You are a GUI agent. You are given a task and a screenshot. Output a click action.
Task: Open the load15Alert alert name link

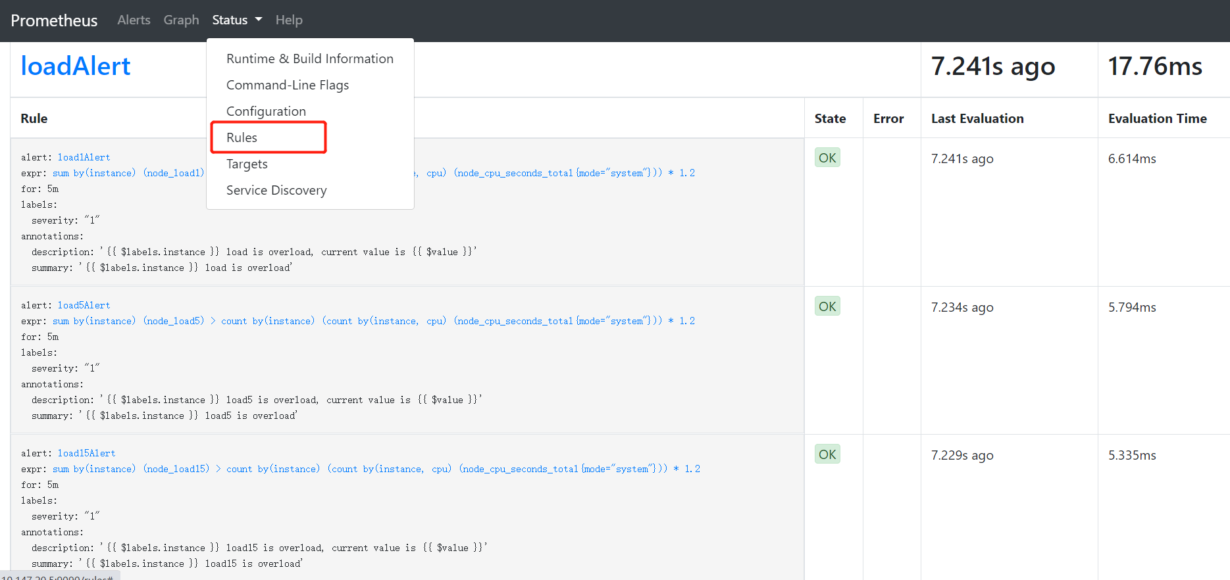point(86,453)
